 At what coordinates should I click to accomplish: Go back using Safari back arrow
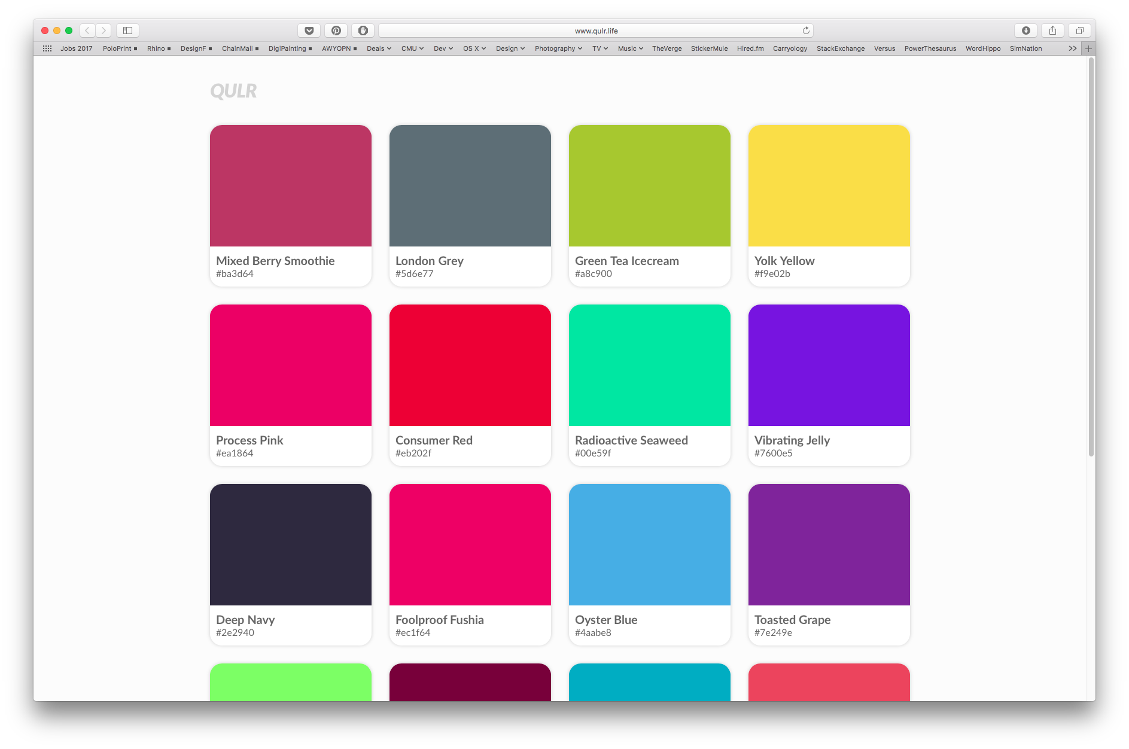[87, 31]
